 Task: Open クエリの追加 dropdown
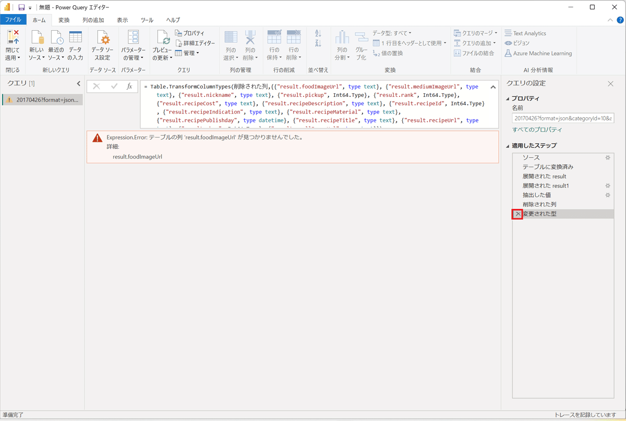point(475,43)
